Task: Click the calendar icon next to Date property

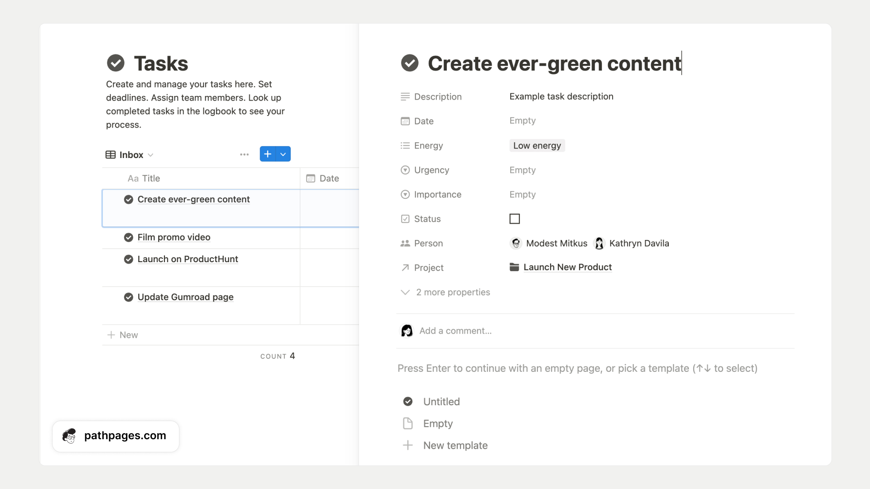Action: 405,121
